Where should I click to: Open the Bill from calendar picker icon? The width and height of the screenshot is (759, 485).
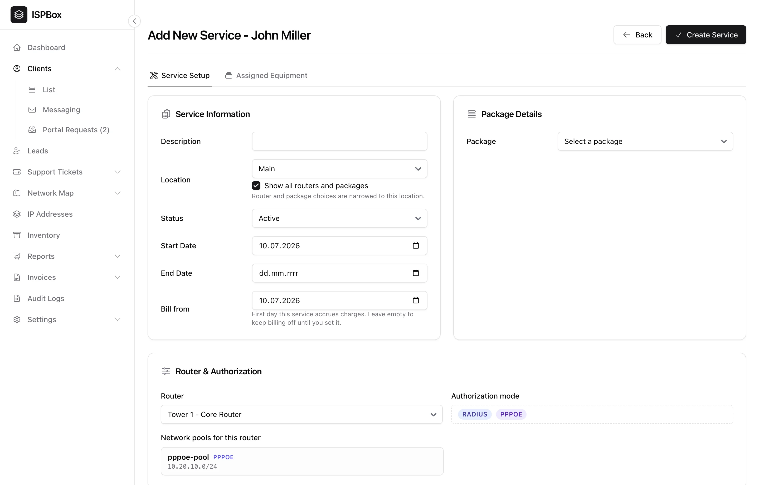tap(416, 300)
